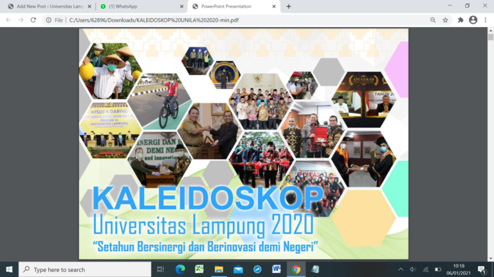Check the battery status icon

point(438,269)
